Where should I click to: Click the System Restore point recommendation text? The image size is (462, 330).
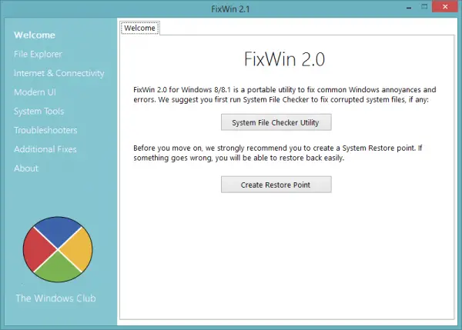coord(277,153)
